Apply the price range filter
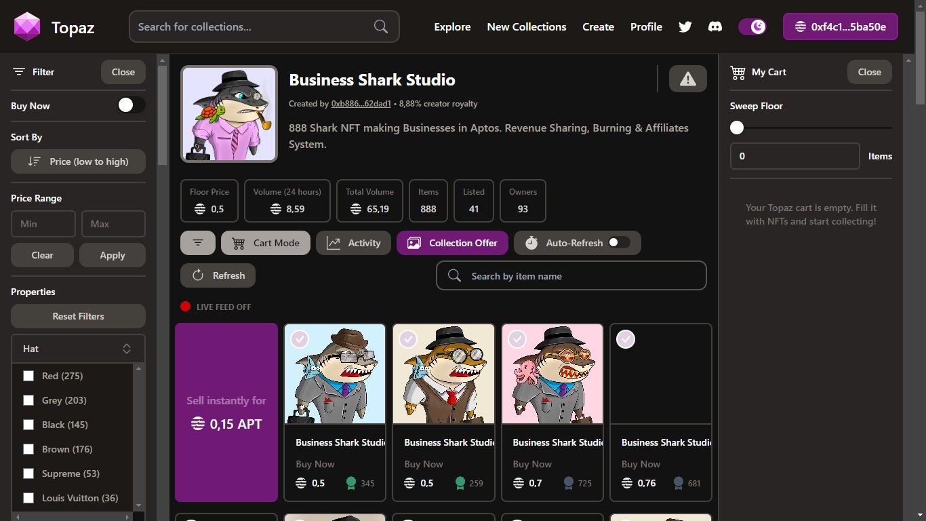 point(113,255)
